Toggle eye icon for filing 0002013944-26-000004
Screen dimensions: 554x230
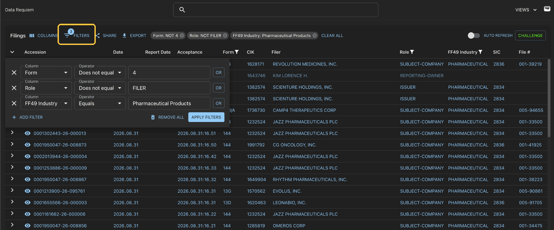(x=27, y=156)
